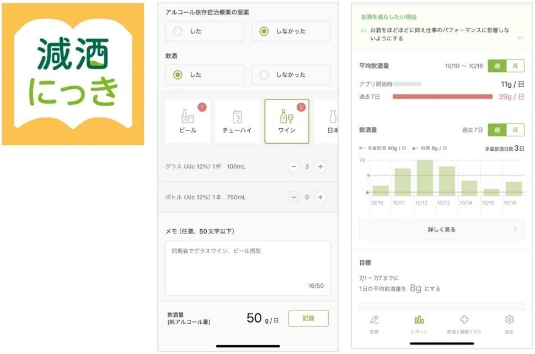Decrease グラス wine count with minus
535x354 pixels.
point(294,166)
